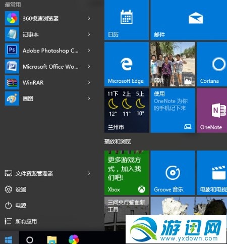
Task: Expand the 画图 jump list arrow
Action: click(x=89, y=99)
